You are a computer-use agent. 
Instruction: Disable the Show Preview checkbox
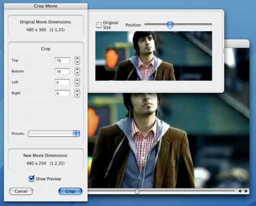(32, 179)
